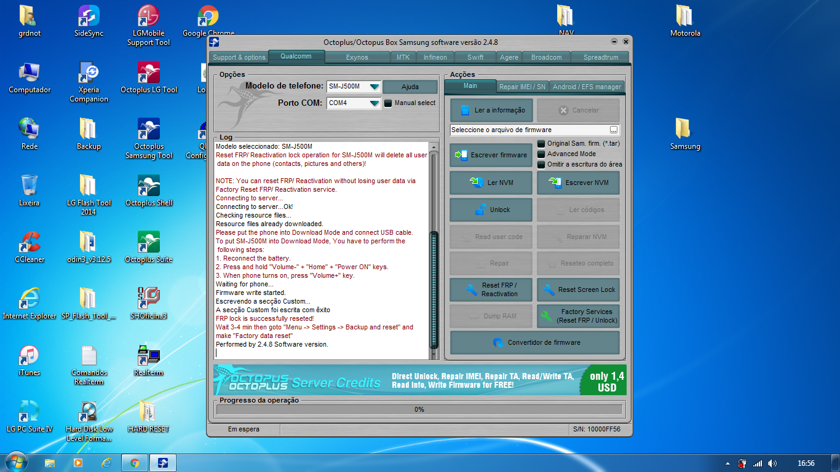
Task: Switch to the Support & options tab
Action: coord(239,57)
